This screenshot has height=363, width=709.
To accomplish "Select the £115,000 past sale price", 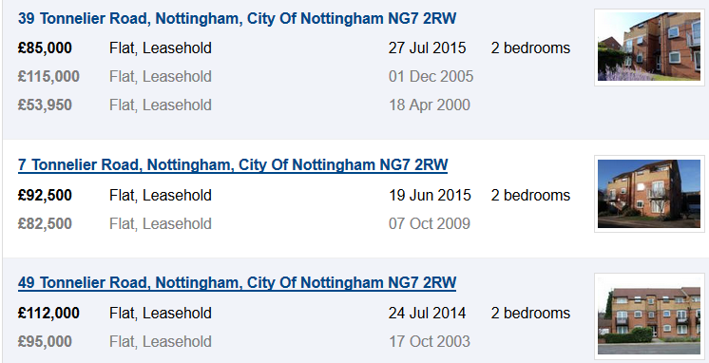I will tap(48, 76).
